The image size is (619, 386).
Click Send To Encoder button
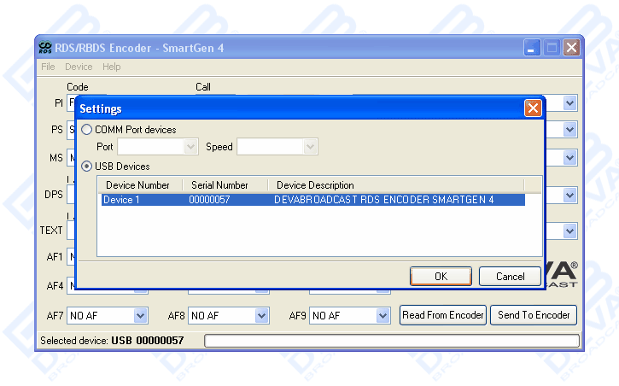[x=534, y=315]
